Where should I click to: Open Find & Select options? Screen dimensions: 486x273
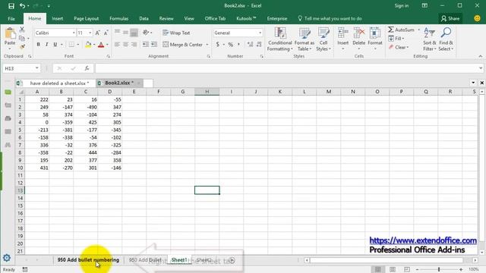click(x=446, y=39)
